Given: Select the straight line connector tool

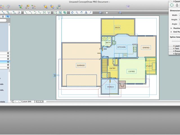Looking at the screenshot, I should click(26, 13).
